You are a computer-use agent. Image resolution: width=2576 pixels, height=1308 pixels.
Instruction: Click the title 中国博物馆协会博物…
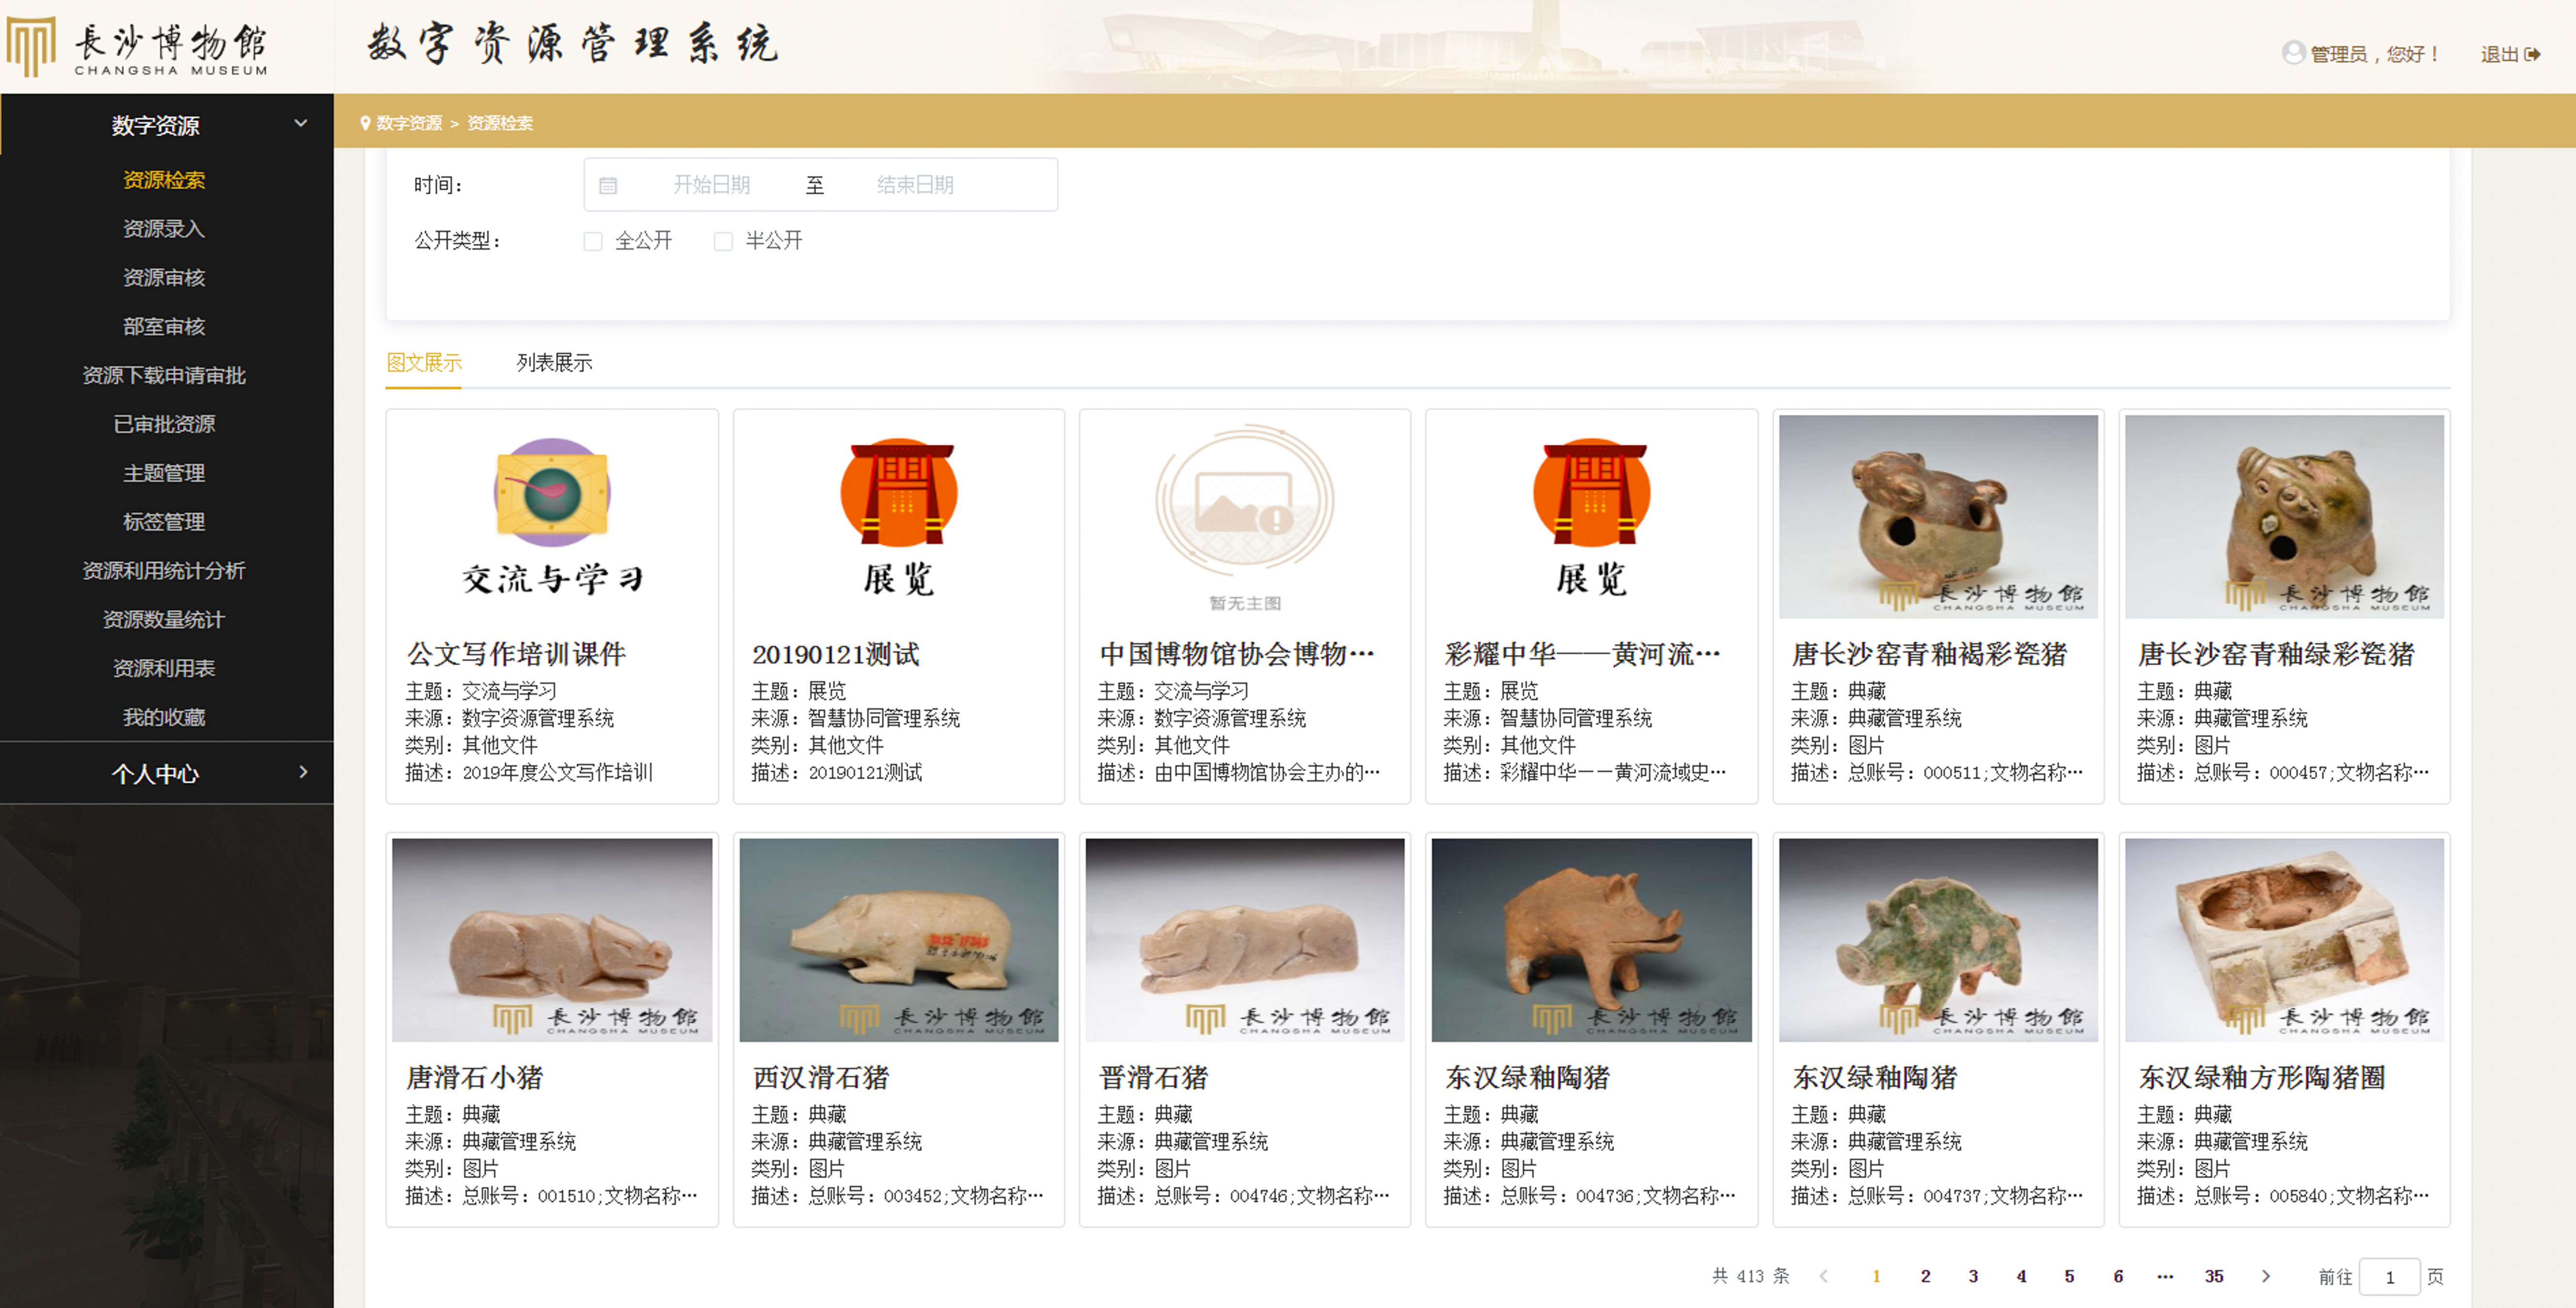click(x=1237, y=654)
